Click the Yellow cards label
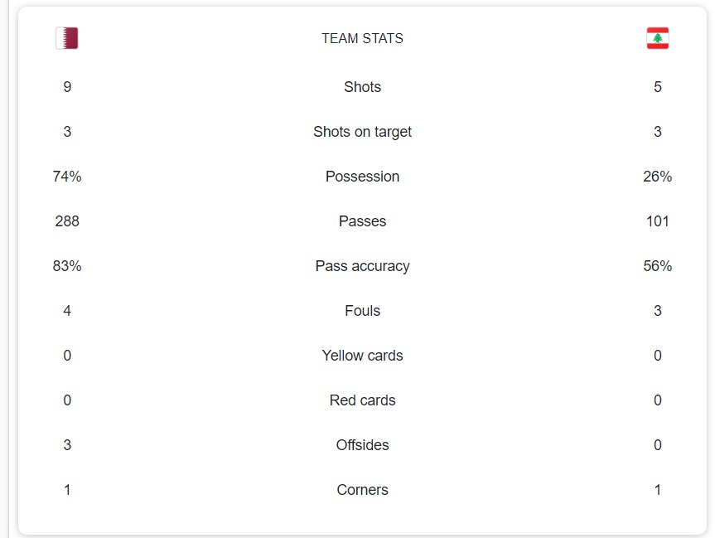This screenshot has height=538, width=715. point(362,356)
